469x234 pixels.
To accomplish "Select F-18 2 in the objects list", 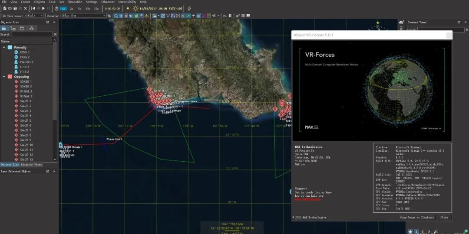I will click(24, 71).
